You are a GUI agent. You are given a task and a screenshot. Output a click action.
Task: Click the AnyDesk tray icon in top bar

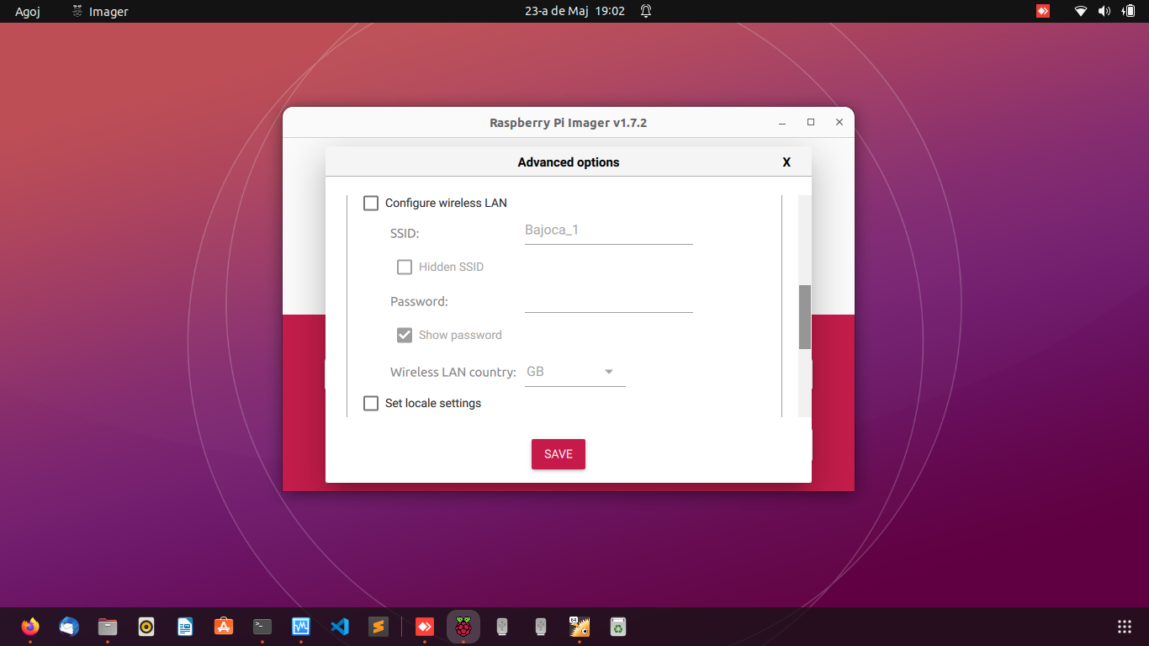click(x=1043, y=11)
